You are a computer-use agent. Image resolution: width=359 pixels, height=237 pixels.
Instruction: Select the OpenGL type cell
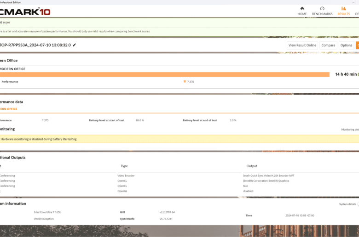(x=122, y=191)
